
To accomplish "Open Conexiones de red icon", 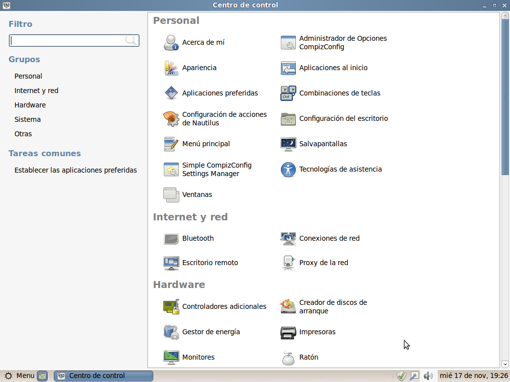I will pos(288,238).
